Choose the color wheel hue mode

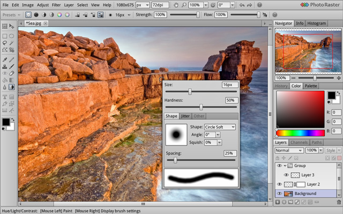[59, 15]
